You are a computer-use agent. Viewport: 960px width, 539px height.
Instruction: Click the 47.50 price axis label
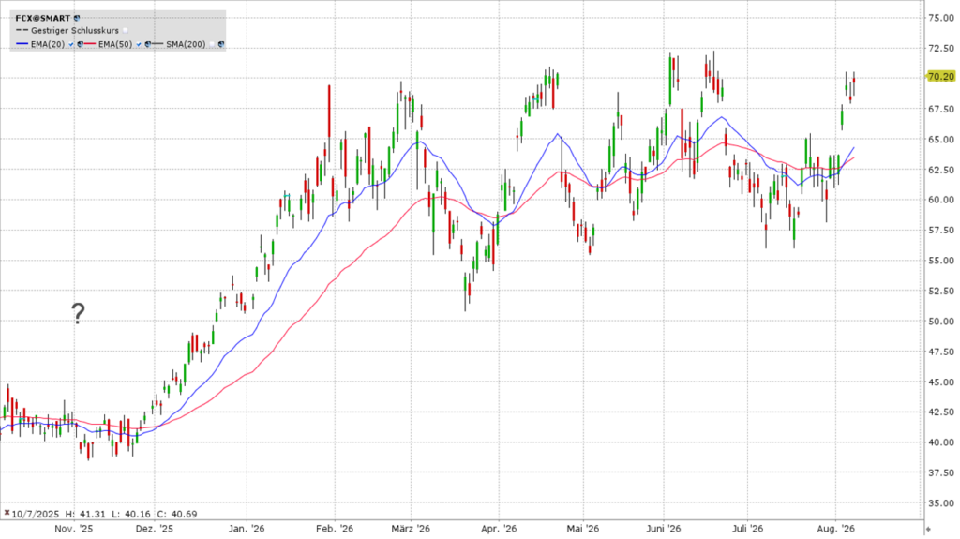[941, 352]
